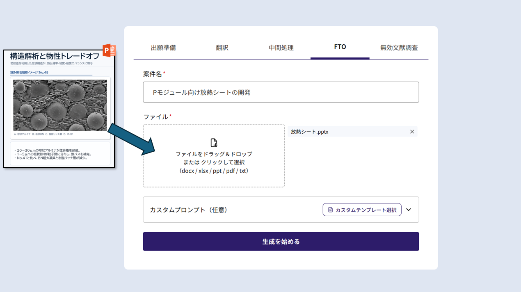
Task: Remove the 放熱シート.pptx file
Action: (x=412, y=132)
